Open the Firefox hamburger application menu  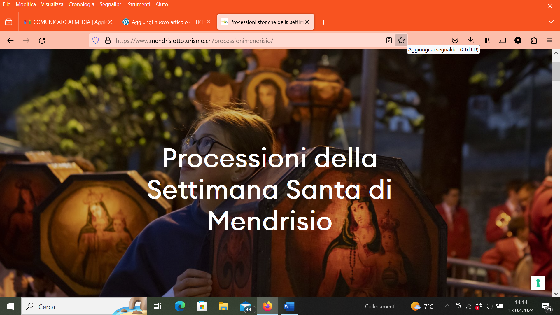click(x=549, y=41)
